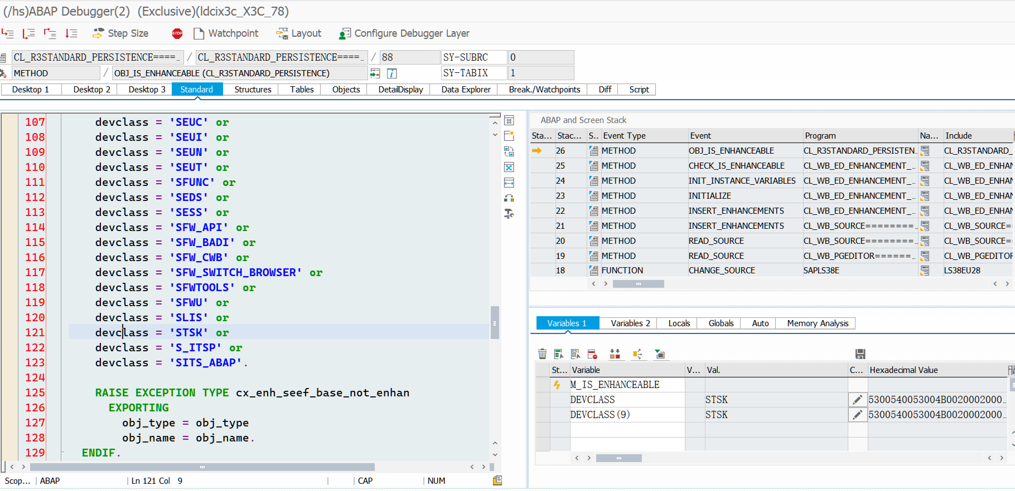This screenshot has height=491, width=1015.
Task: Click the pencil edit icon for DEVCLASS
Action: 857,400
